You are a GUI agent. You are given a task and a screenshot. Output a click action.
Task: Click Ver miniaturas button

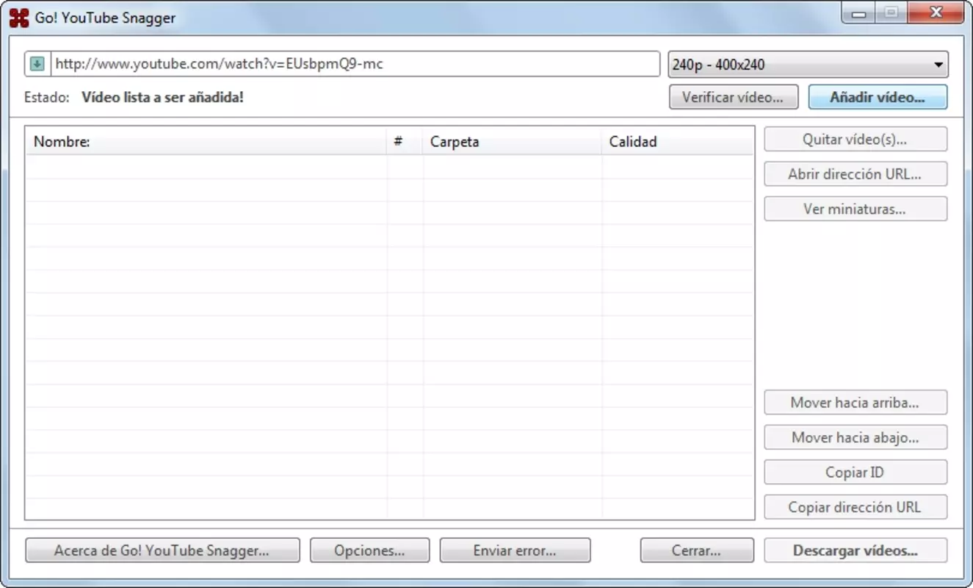[856, 209]
